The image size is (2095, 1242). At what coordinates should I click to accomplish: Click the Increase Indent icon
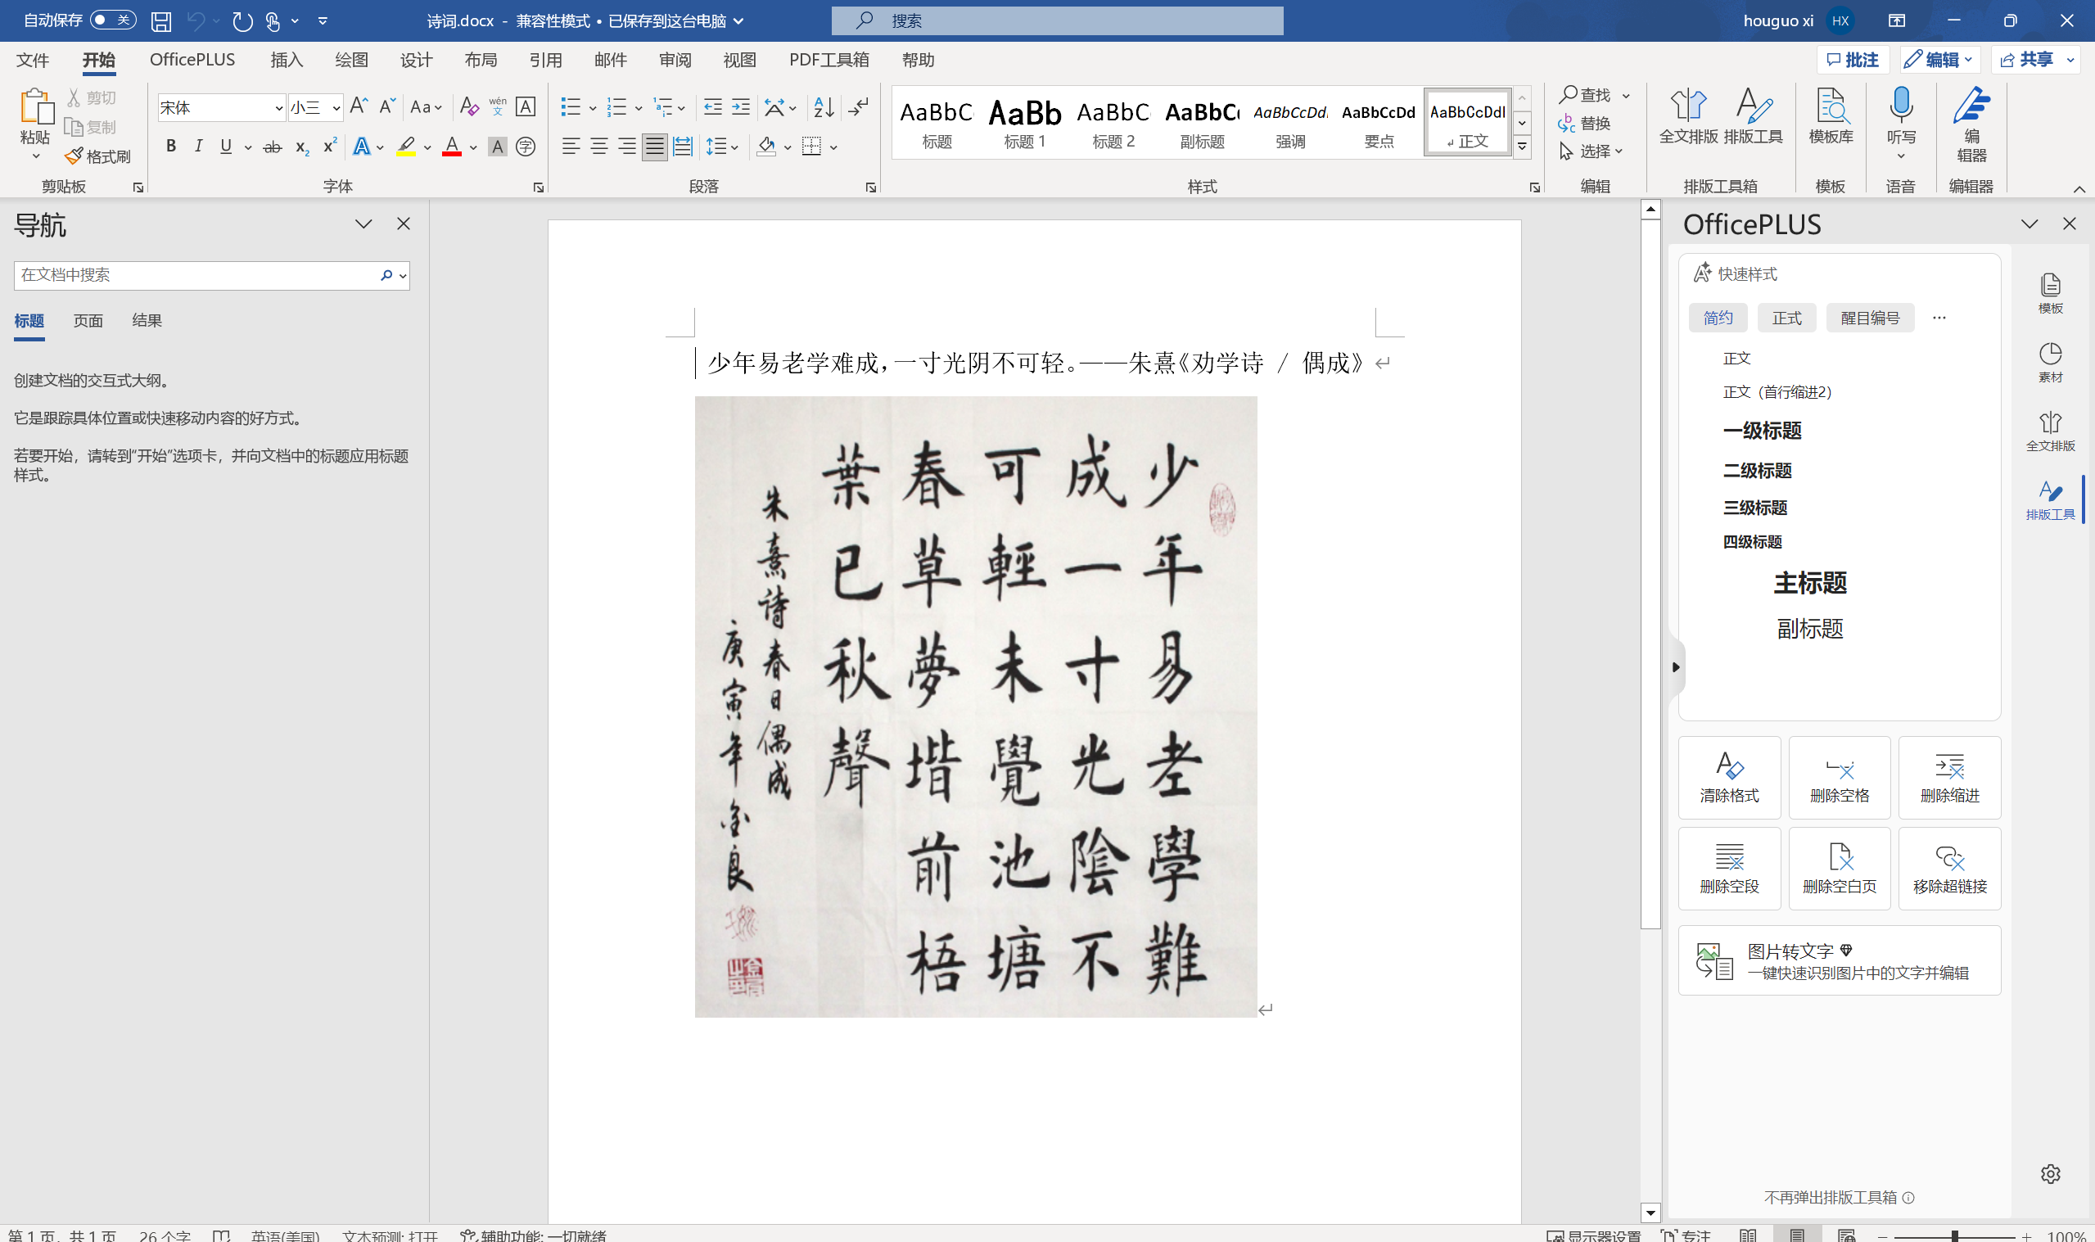[x=741, y=106]
